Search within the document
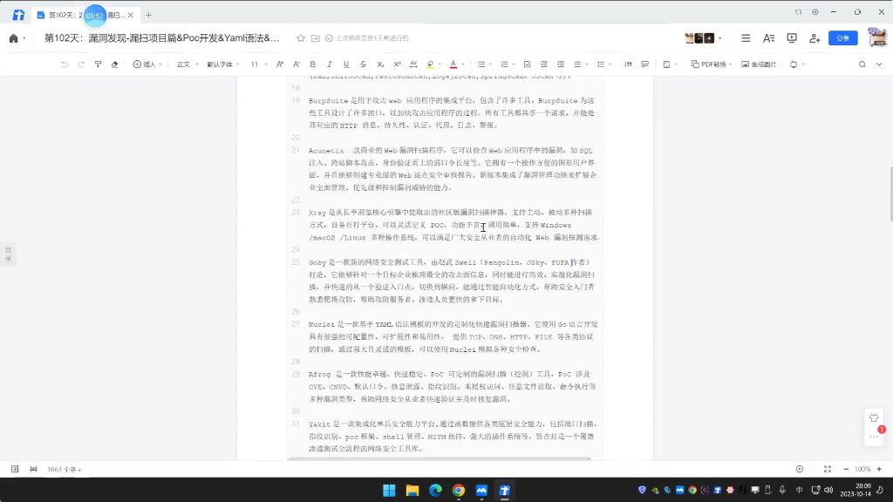Viewport: 893px width, 502px height. pyautogui.click(x=862, y=64)
